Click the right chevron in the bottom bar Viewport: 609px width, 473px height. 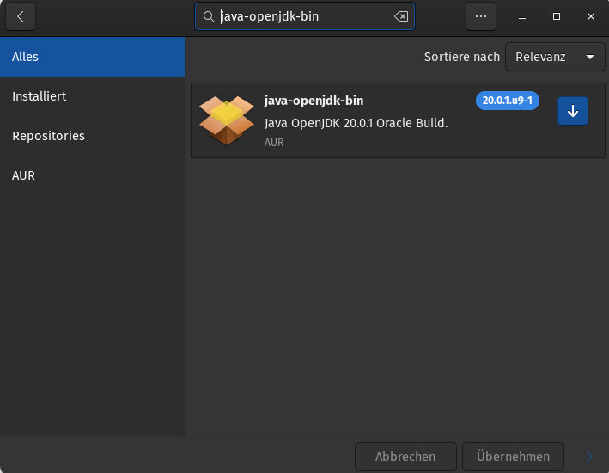pos(589,457)
